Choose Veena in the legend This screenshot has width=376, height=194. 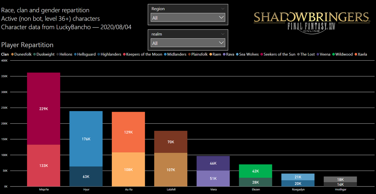click(323, 54)
